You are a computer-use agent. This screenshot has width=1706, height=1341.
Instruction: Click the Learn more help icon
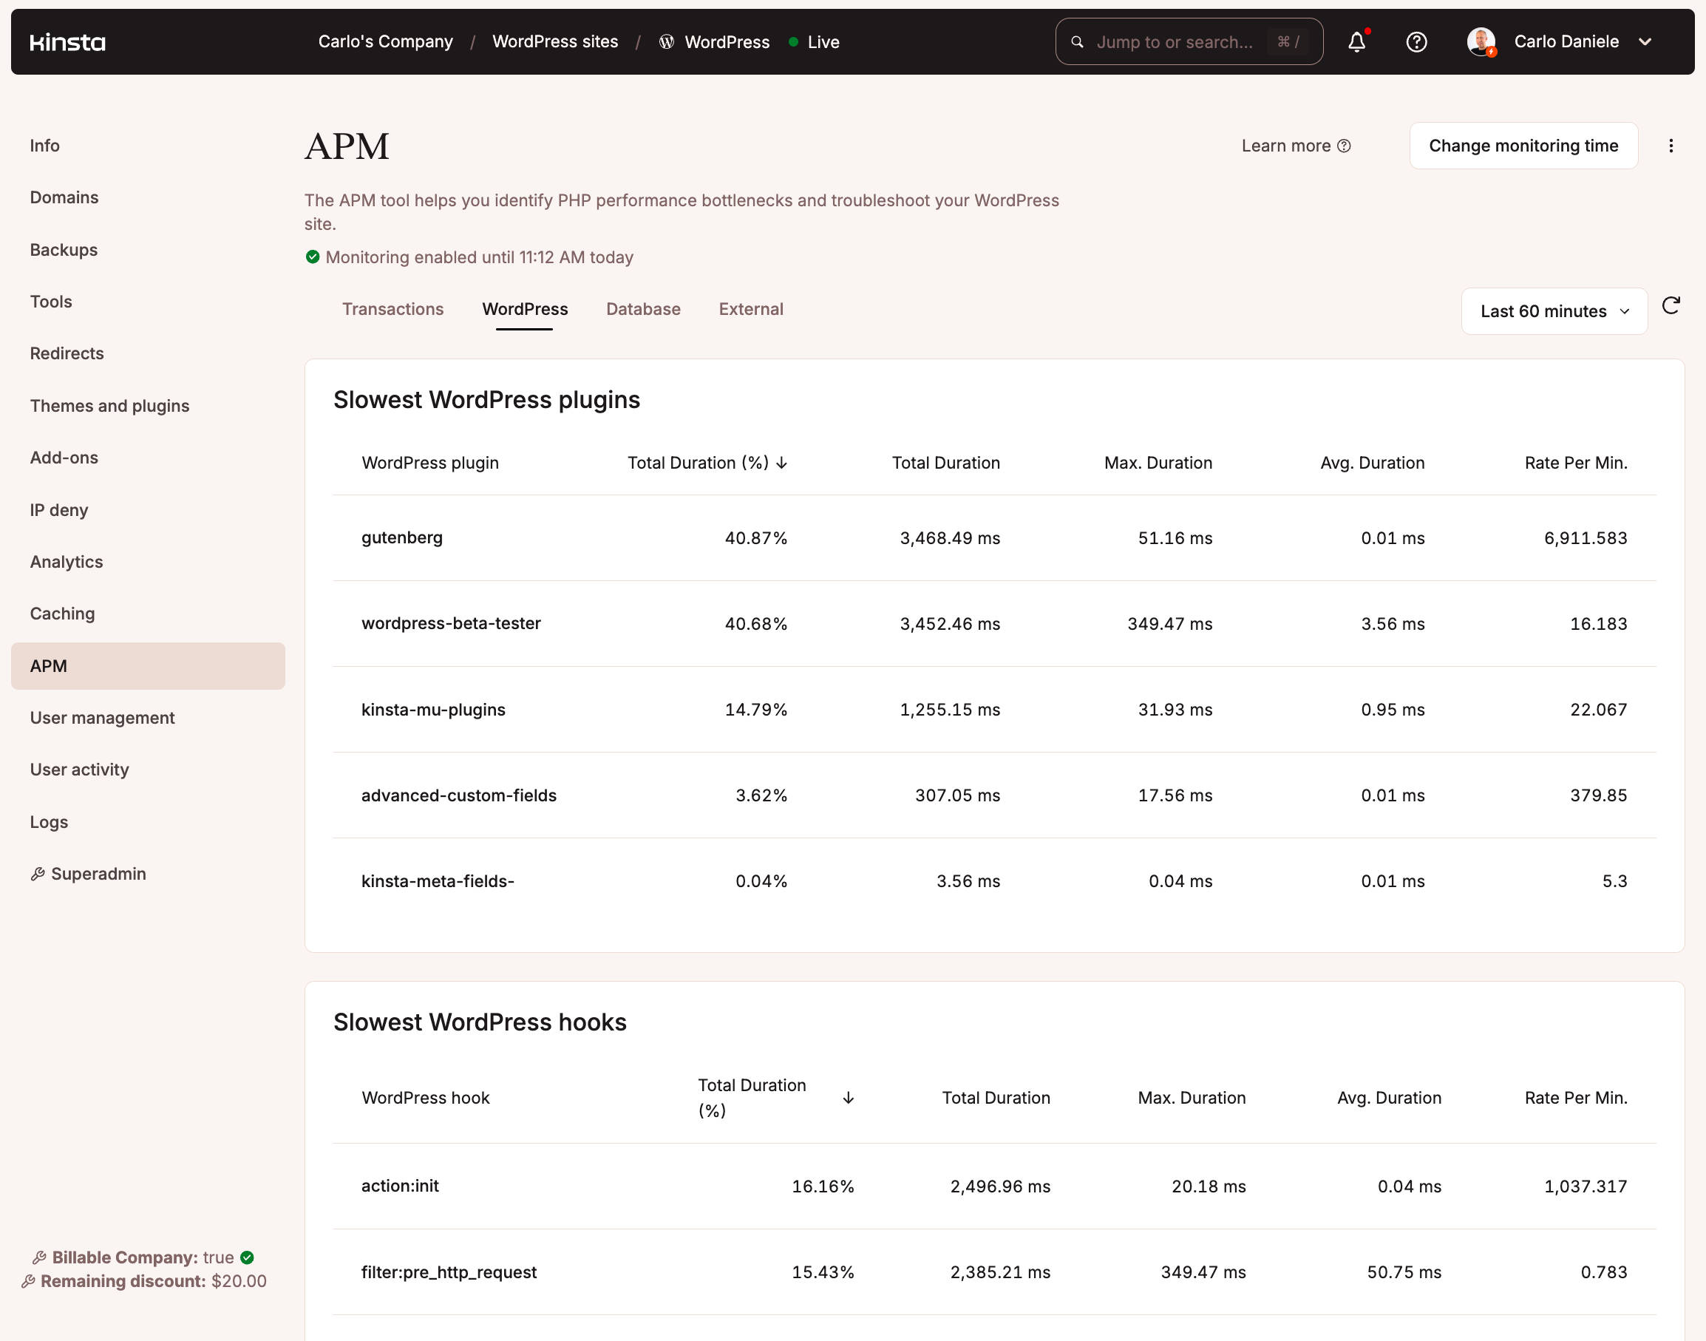pos(1344,145)
